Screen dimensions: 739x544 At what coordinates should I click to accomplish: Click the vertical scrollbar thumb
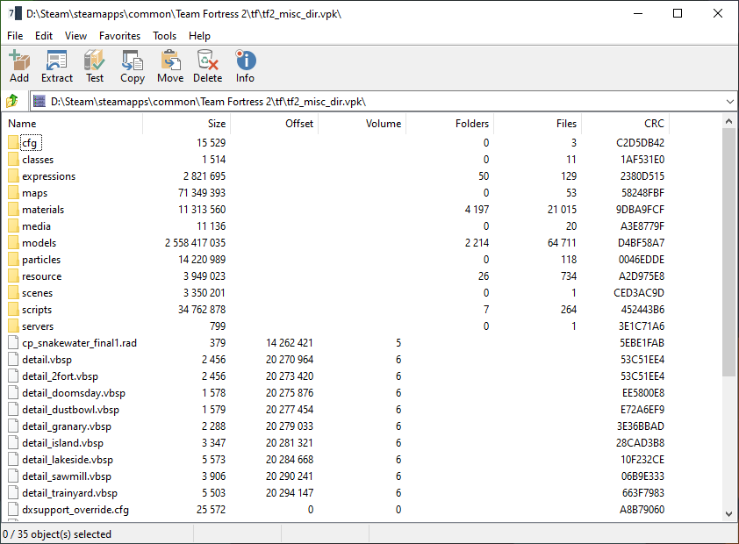coord(728,253)
